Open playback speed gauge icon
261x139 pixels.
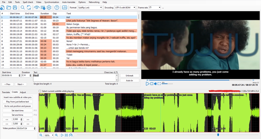pos(71,135)
